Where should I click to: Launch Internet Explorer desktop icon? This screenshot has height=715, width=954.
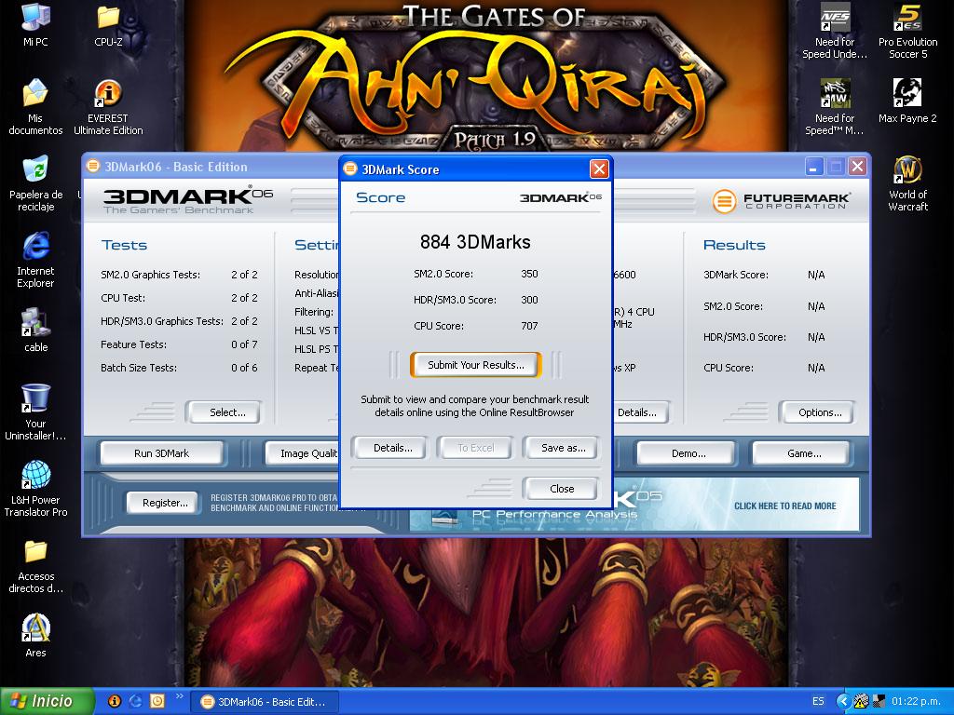click(35, 259)
